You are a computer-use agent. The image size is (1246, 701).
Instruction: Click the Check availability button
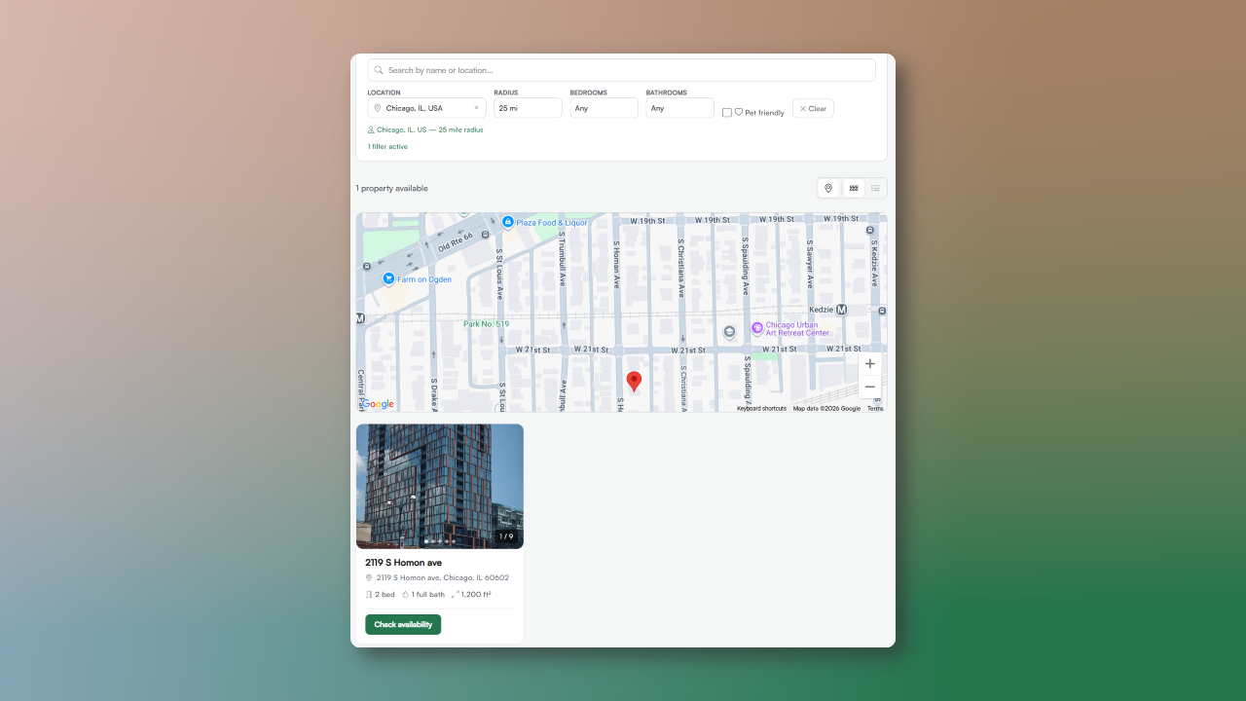point(403,624)
